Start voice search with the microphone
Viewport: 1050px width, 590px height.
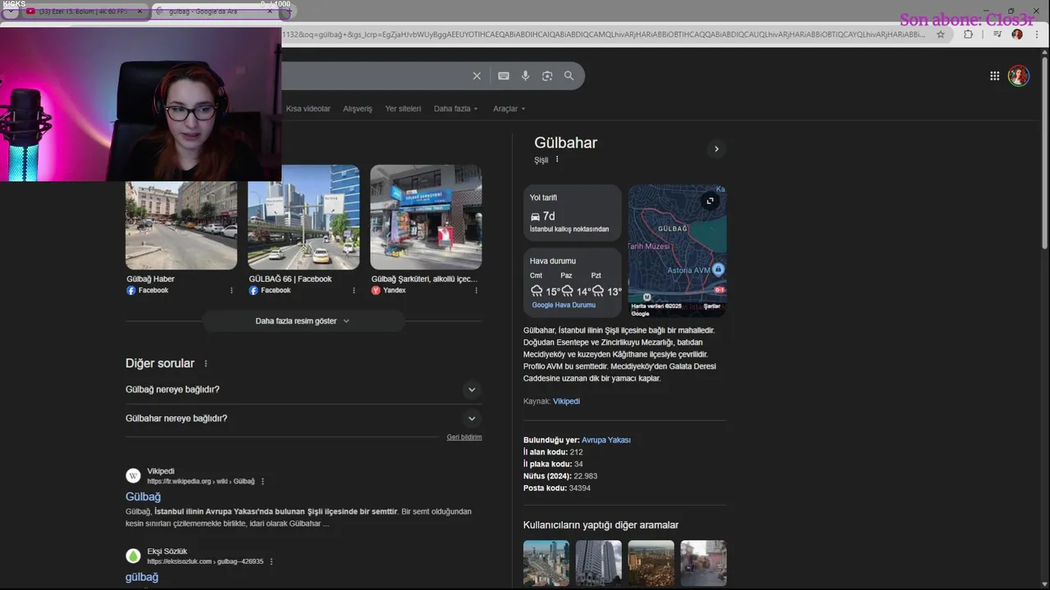coord(525,75)
